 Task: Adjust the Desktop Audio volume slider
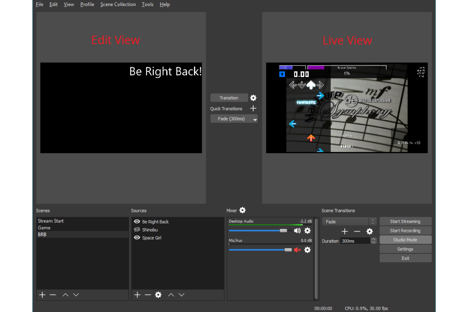[x=283, y=230]
